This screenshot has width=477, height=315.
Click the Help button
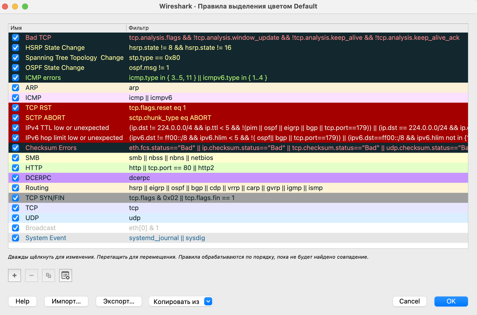(x=22, y=301)
